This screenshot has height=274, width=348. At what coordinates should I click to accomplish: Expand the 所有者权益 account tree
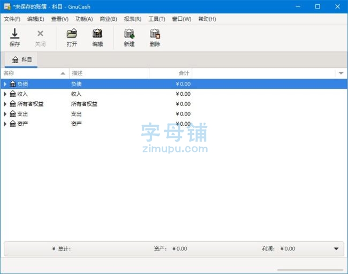[5, 104]
